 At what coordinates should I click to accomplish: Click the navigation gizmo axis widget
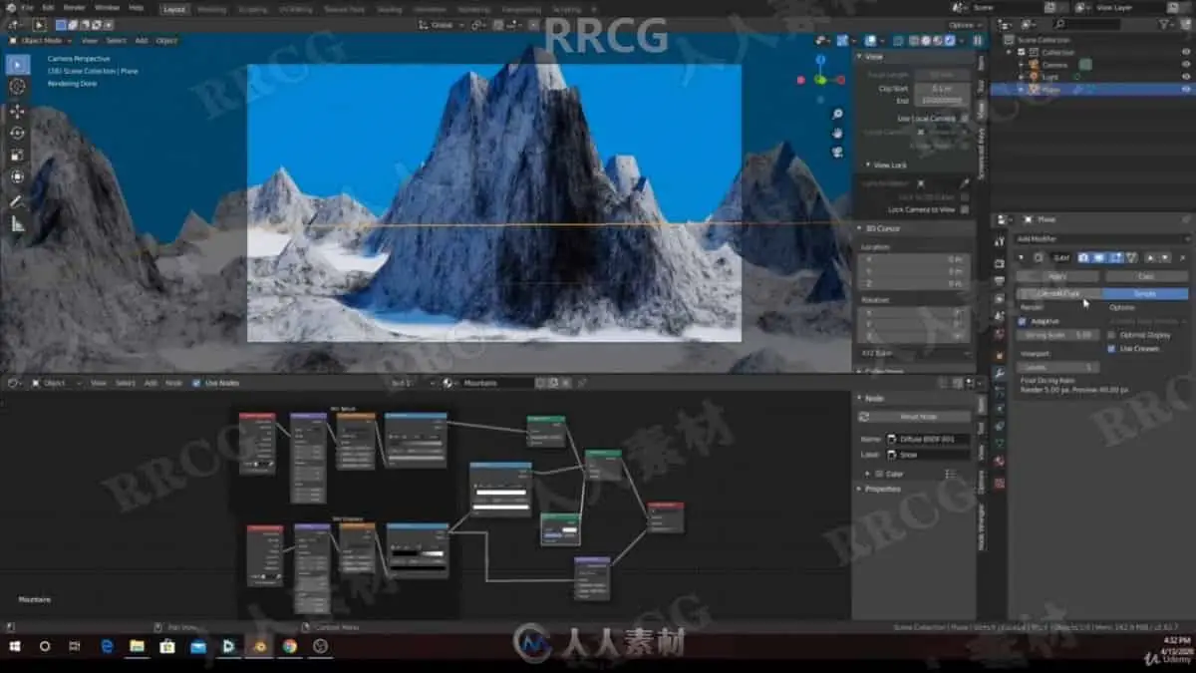[820, 80]
